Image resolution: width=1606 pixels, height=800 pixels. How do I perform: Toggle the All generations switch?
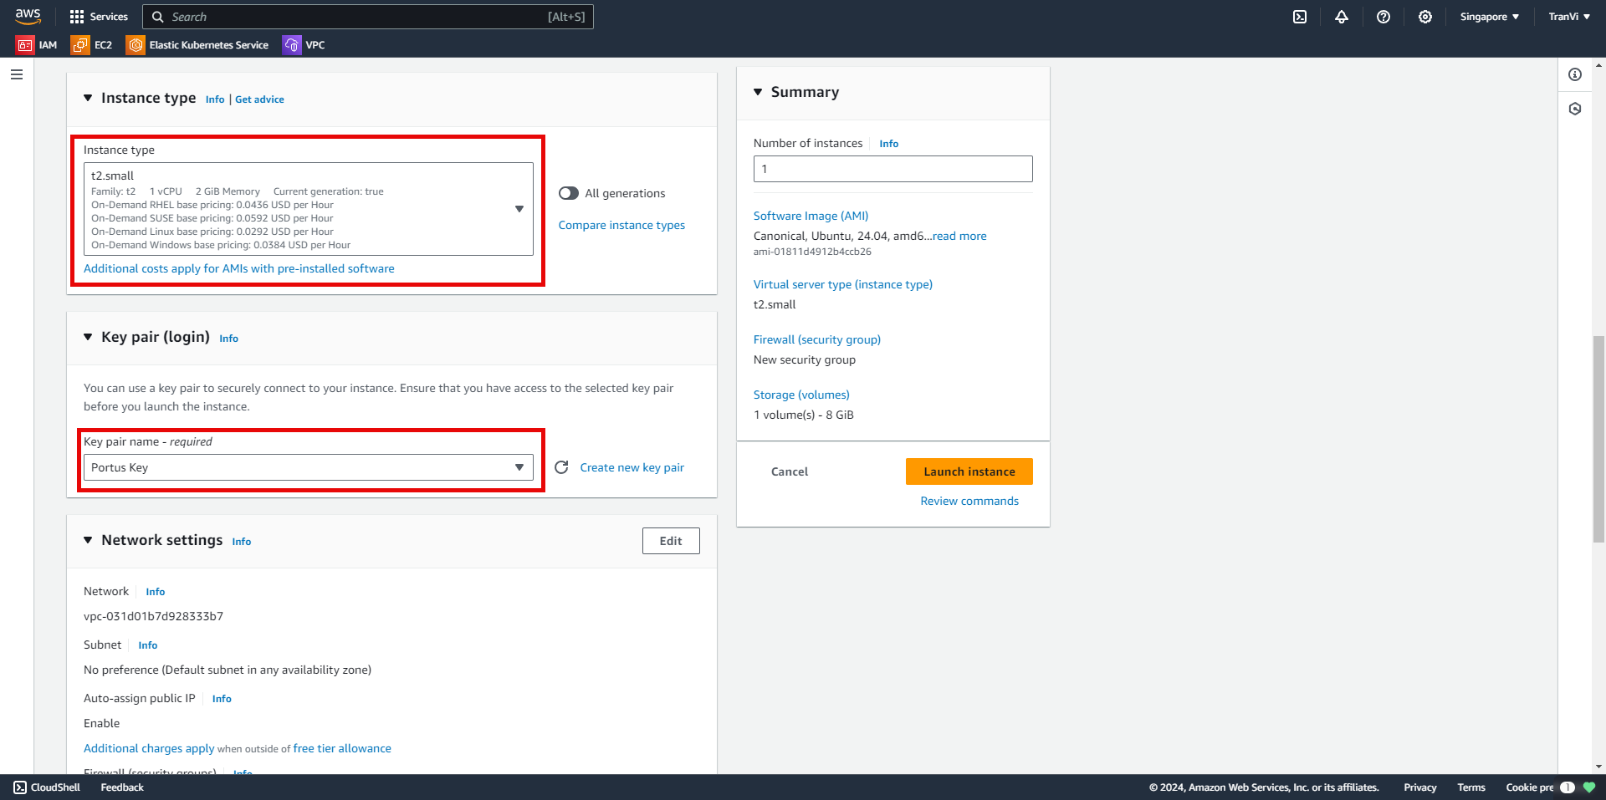tap(569, 193)
